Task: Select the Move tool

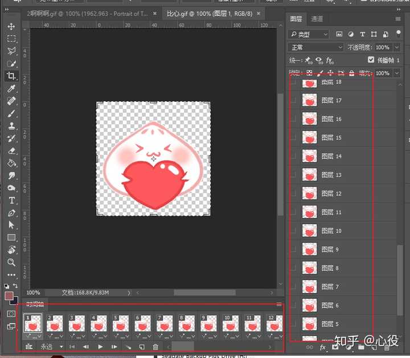Action: click(x=11, y=27)
